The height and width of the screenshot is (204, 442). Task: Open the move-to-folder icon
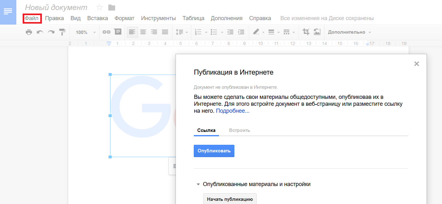[x=111, y=7]
